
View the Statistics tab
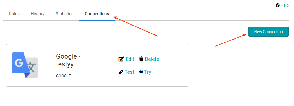click(x=64, y=14)
